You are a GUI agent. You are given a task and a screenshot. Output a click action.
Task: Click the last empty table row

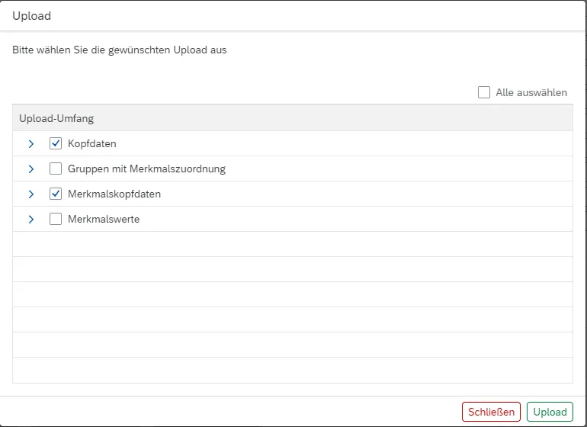click(x=293, y=370)
